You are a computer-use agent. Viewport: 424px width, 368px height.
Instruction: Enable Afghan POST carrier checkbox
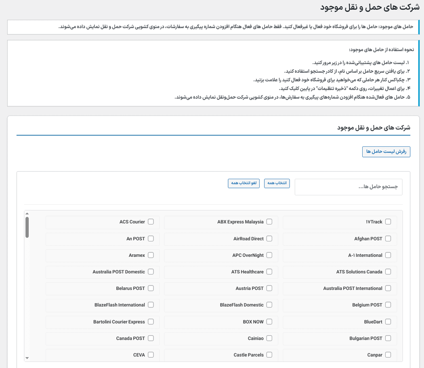(388, 239)
